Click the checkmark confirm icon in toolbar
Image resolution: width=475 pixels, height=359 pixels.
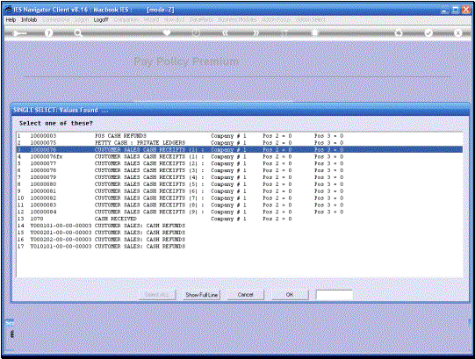click(x=428, y=33)
